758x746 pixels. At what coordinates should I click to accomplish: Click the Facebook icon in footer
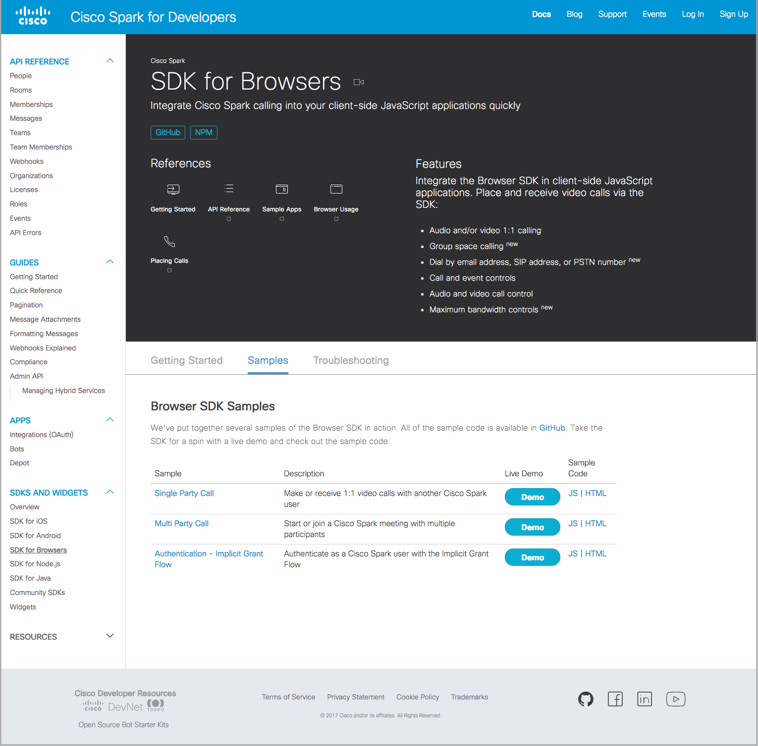[x=615, y=699]
